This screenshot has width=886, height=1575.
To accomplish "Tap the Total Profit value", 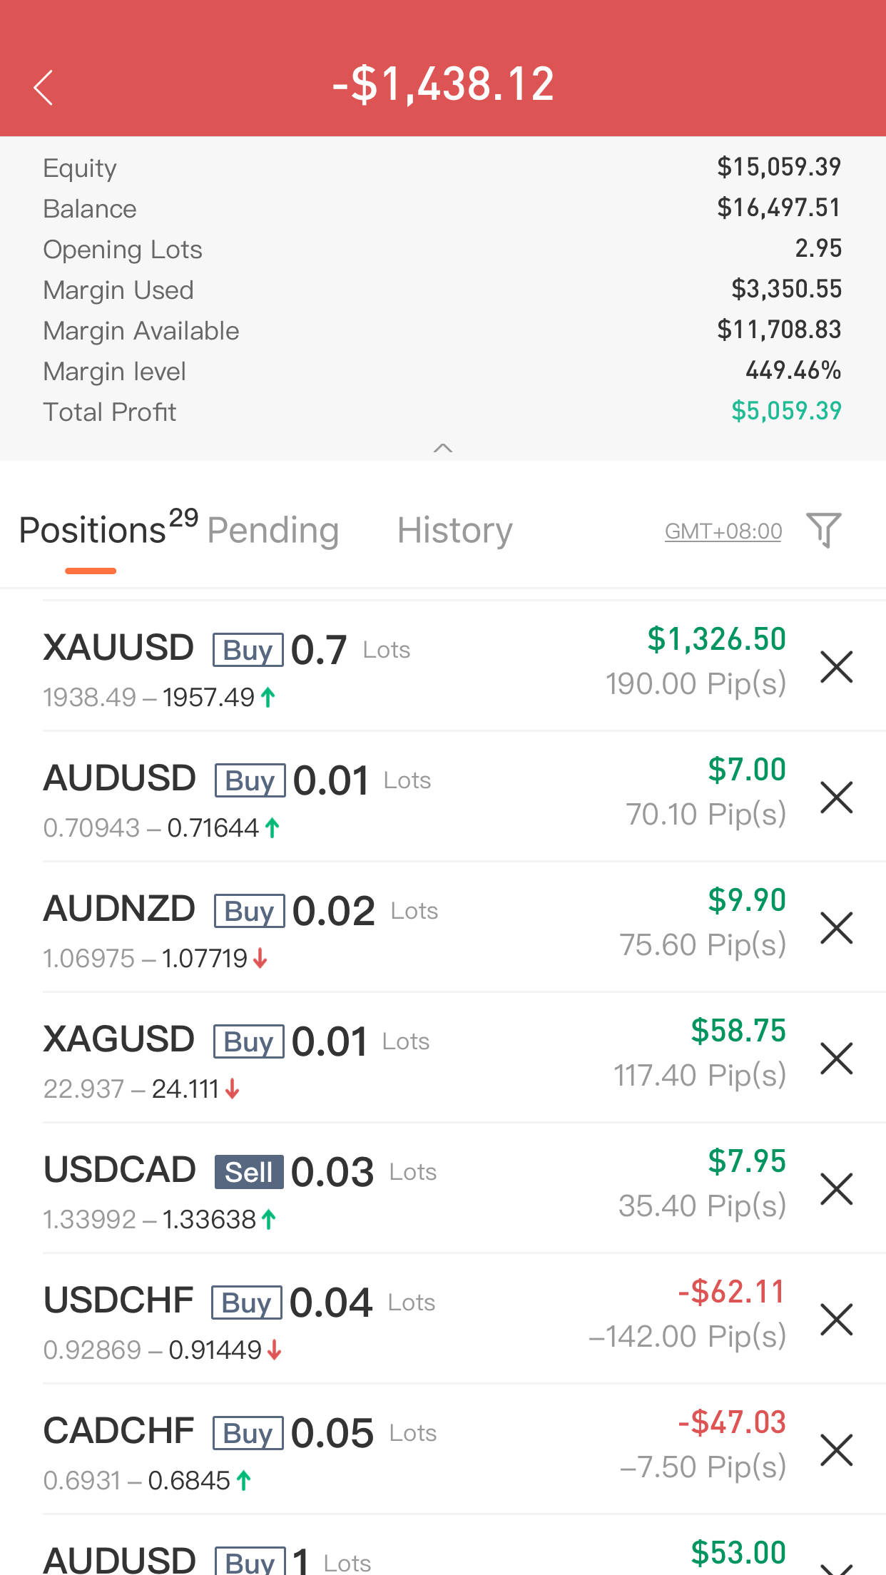I will click(x=786, y=411).
